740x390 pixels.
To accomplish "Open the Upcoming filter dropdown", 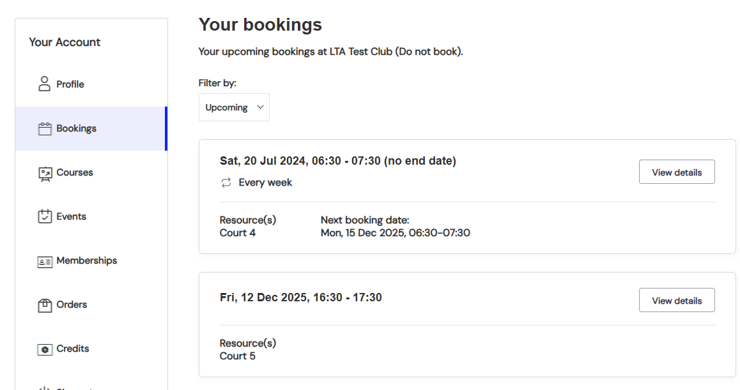I will (227, 107).
